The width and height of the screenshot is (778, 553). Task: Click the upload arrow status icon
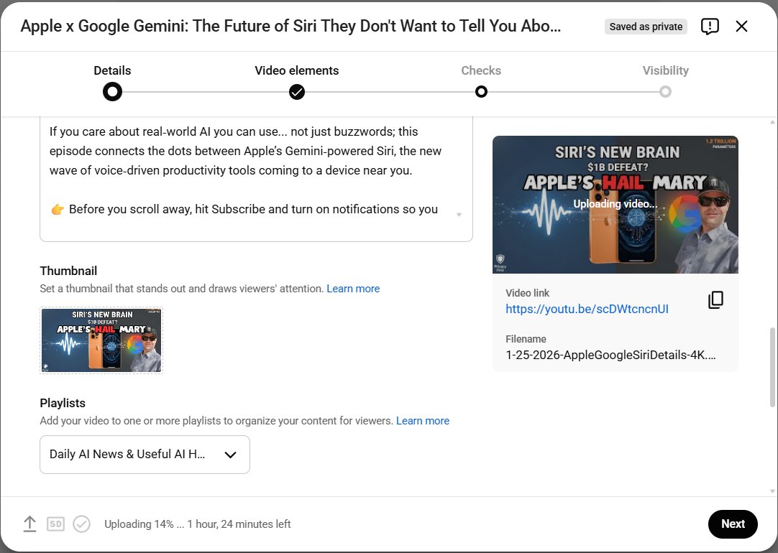pyautogui.click(x=29, y=524)
